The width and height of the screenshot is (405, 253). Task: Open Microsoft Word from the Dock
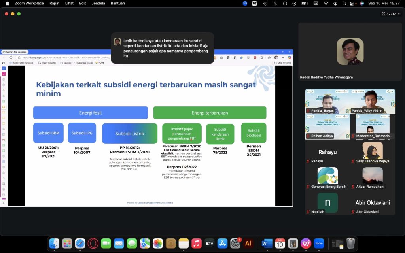coord(267,244)
